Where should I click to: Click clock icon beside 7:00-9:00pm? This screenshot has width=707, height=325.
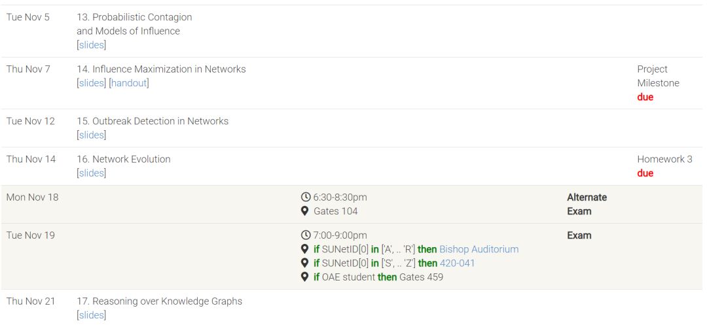click(305, 235)
